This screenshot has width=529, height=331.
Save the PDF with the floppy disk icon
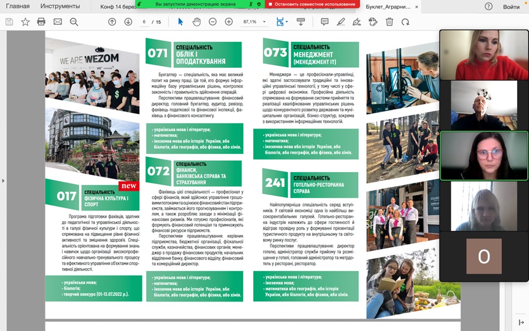[x=10, y=22]
